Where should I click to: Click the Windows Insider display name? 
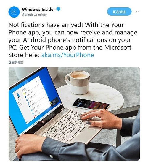tap(38, 10)
